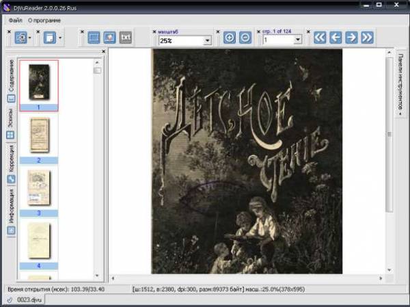Click the zoom in plus icon

[230, 38]
